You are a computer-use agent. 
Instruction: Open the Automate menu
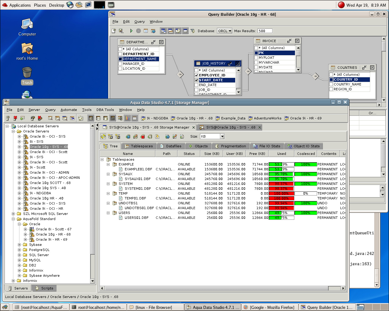click(x=69, y=110)
